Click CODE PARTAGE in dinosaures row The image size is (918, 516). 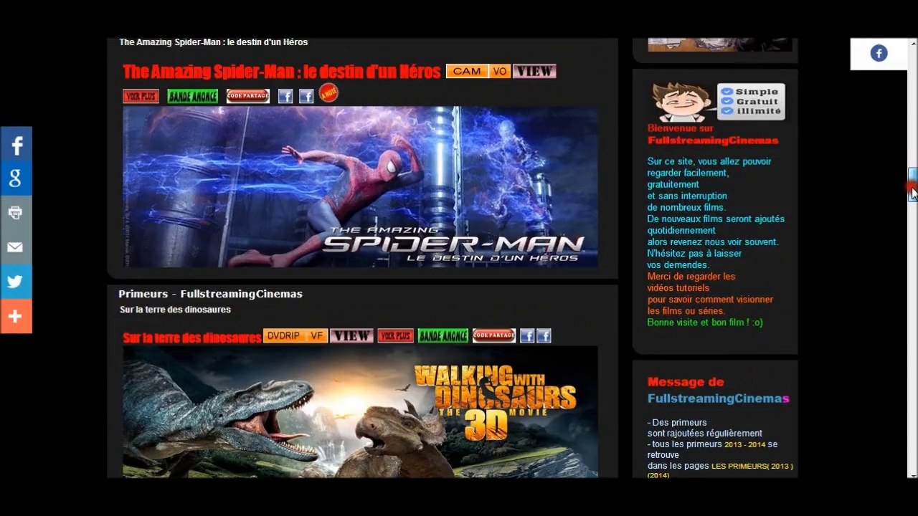(x=494, y=335)
